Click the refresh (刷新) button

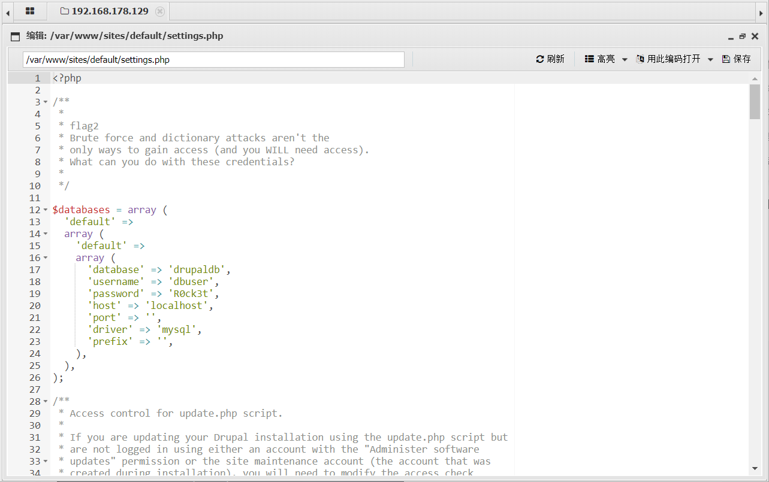[550, 59]
